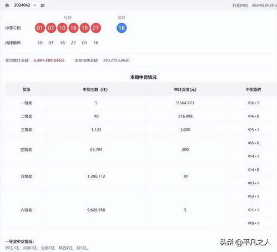Click third prize amount 3,000
Screen dimensions: 277x252
[185, 129]
